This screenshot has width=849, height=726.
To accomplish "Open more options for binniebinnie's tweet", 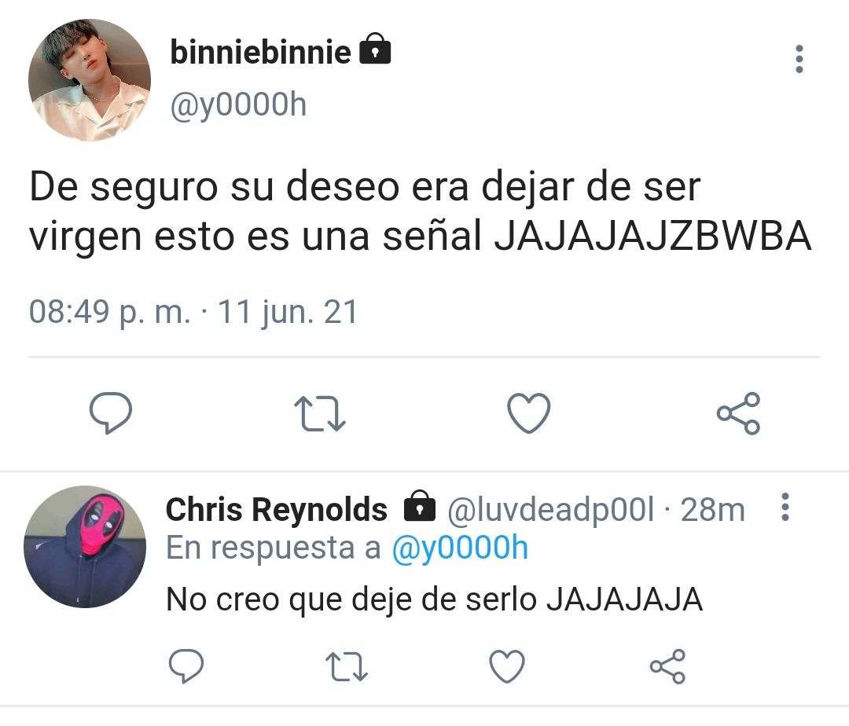I will click(x=799, y=59).
